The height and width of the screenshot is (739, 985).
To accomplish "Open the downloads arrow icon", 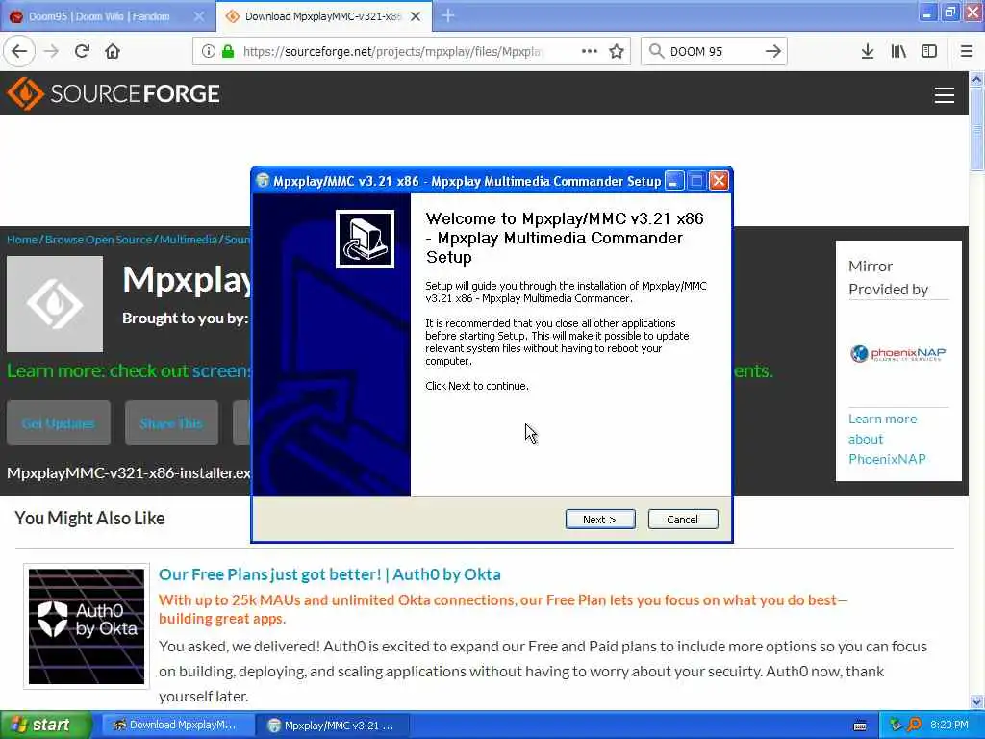I will [868, 52].
